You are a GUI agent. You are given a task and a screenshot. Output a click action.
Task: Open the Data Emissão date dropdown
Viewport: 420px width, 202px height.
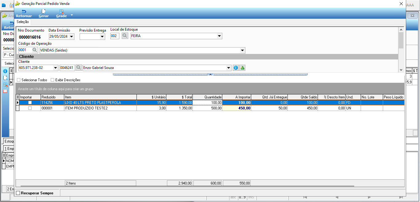pyautogui.click(x=72, y=37)
